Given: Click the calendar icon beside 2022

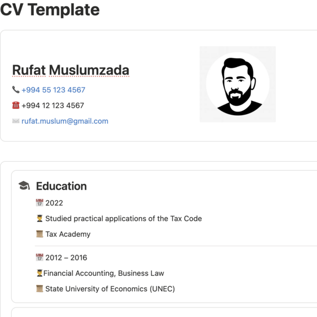Looking at the screenshot, I should pos(39,203).
